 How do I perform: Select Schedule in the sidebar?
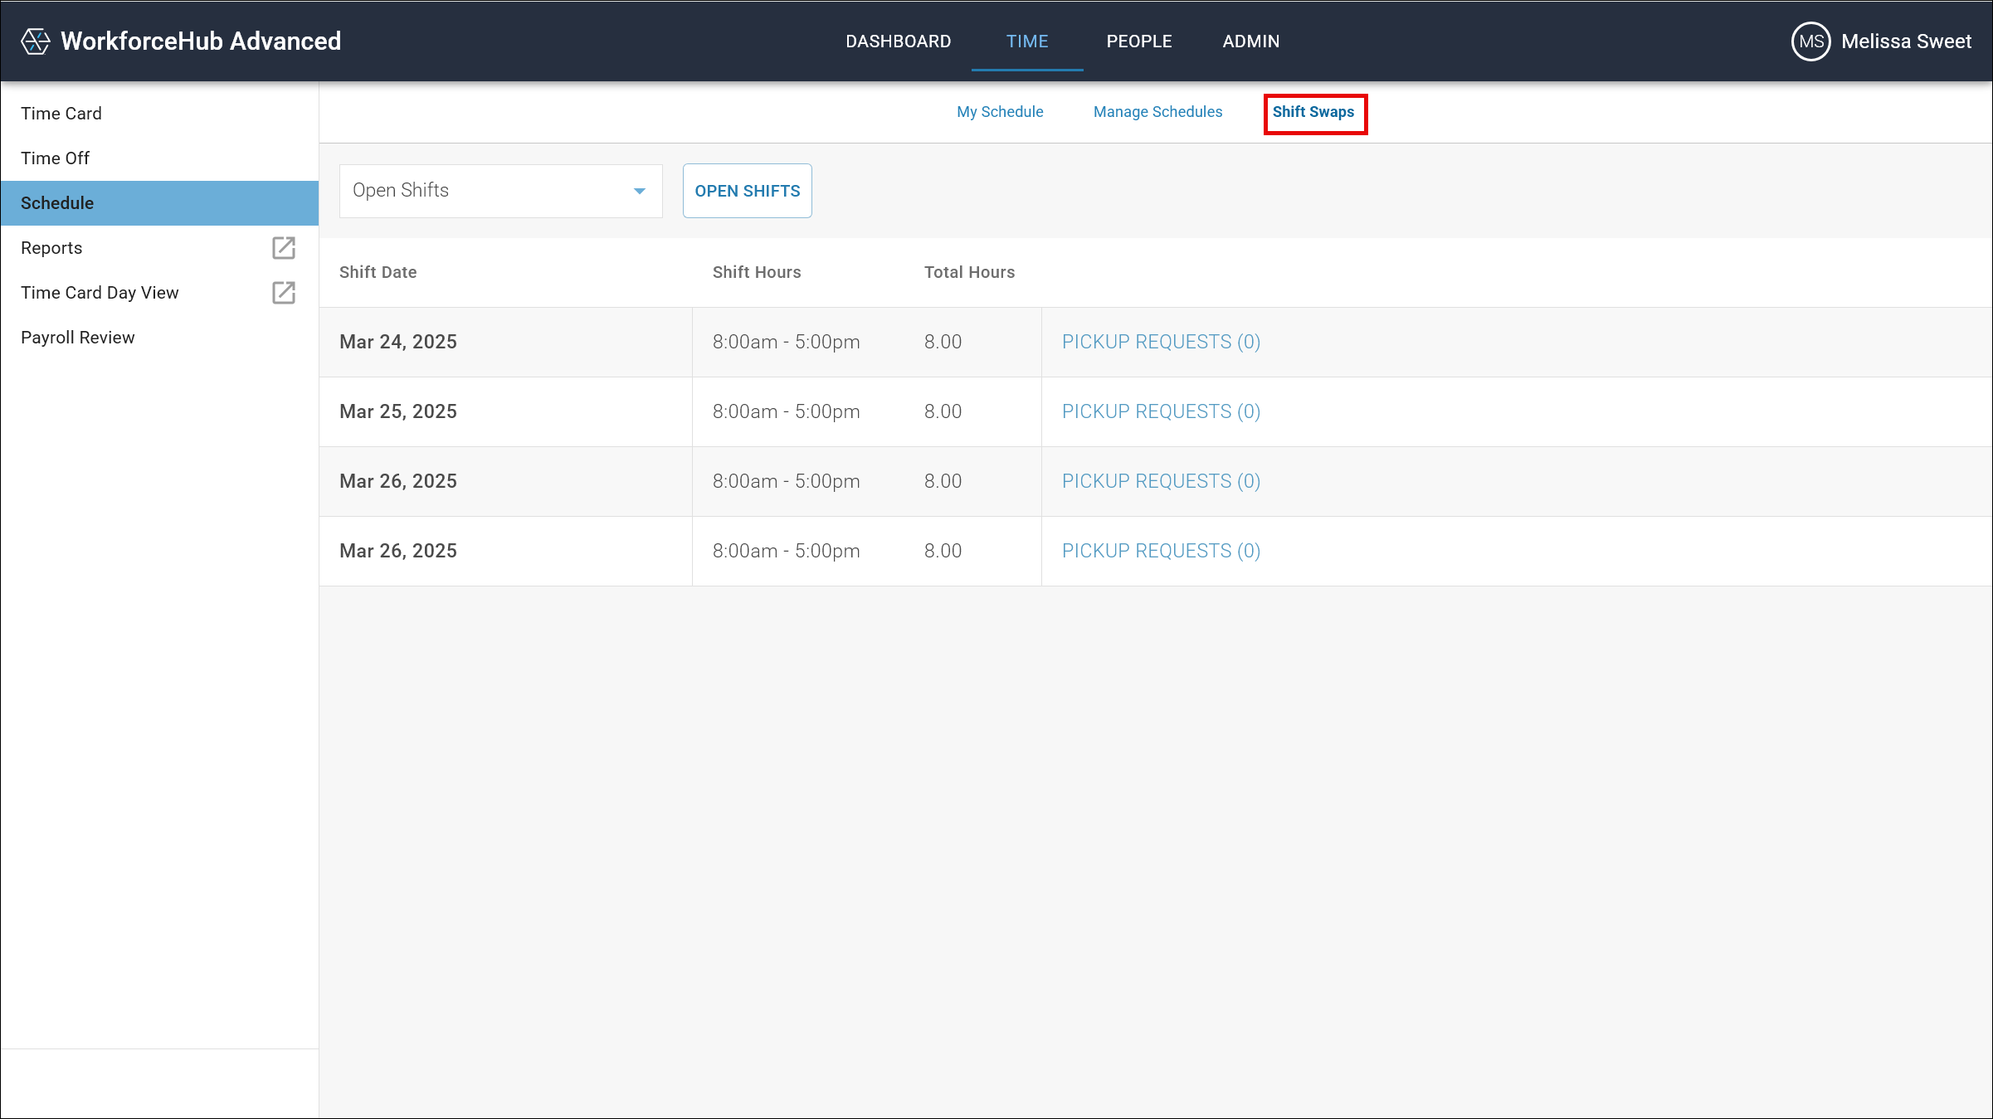point(56,202)
